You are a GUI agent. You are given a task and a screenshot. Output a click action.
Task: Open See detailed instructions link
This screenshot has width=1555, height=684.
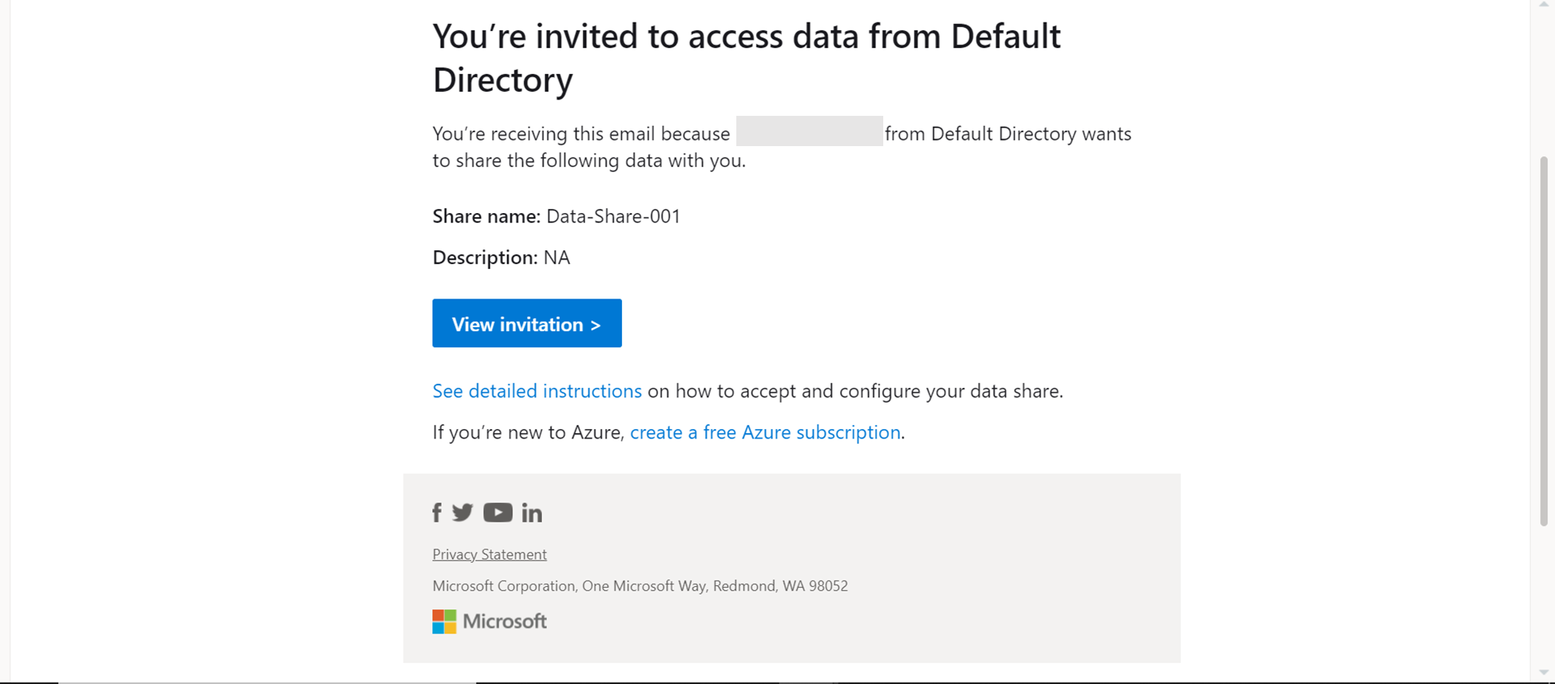click(x=536, y=391)
